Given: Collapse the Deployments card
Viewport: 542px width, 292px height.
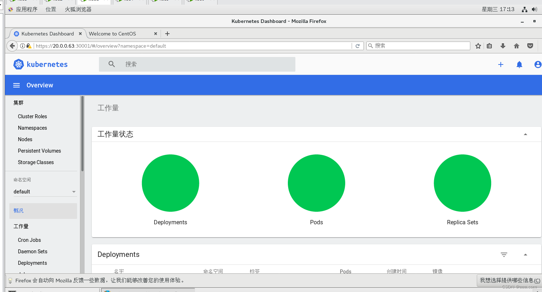Looking at the screenshot, I should (526, 255).
